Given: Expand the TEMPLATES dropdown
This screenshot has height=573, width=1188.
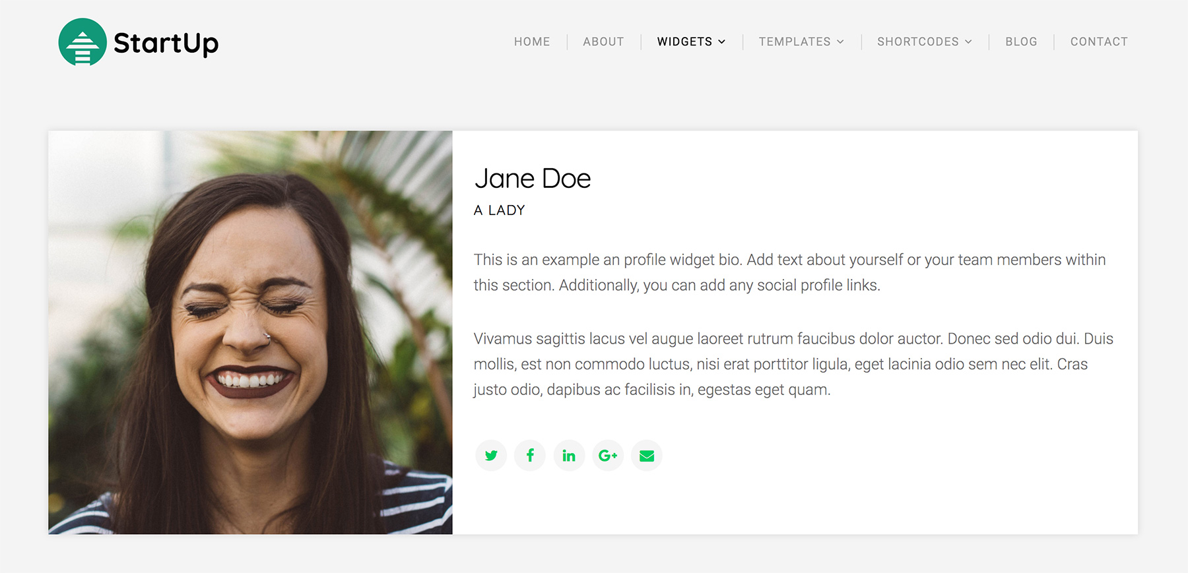Looking at the screenshot, I should pyautogui.click(x=795, y=42).
